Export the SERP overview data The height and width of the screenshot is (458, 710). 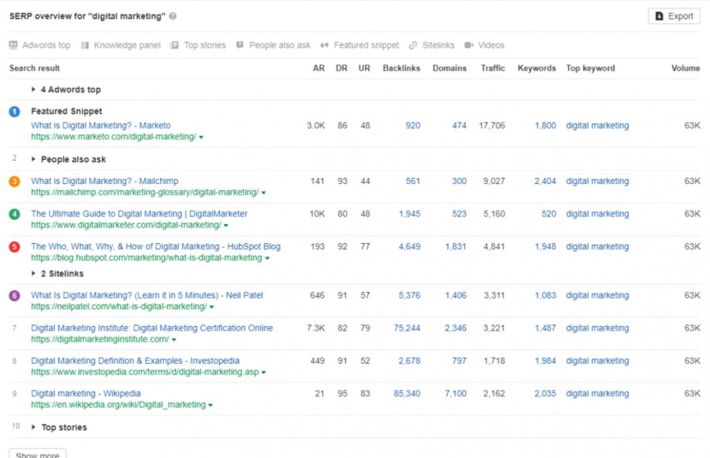pos(673,17)
